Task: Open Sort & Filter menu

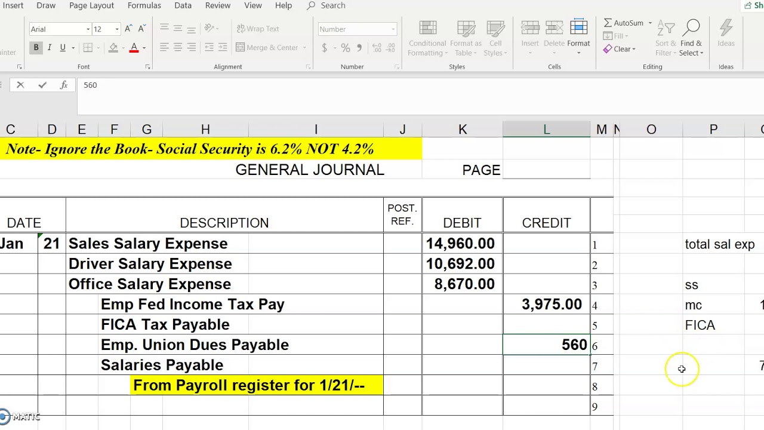Action: (666, 38)
